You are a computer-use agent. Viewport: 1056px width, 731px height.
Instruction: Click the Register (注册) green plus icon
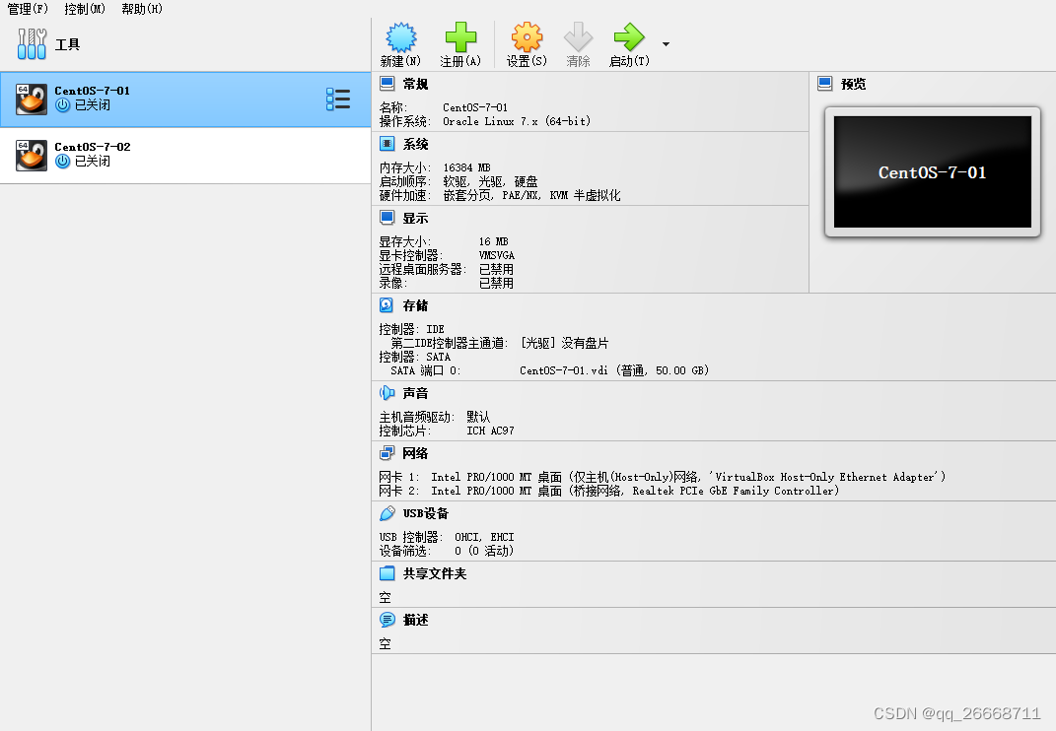(x=460, y=37)
